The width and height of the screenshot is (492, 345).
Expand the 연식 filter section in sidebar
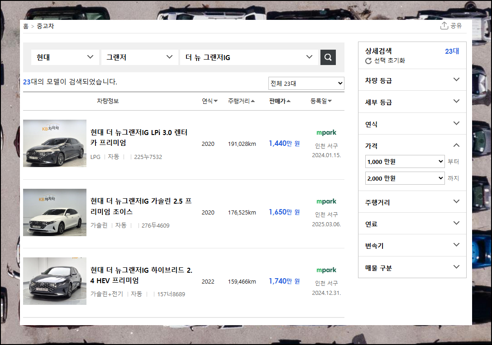click(x=412, y=124)
